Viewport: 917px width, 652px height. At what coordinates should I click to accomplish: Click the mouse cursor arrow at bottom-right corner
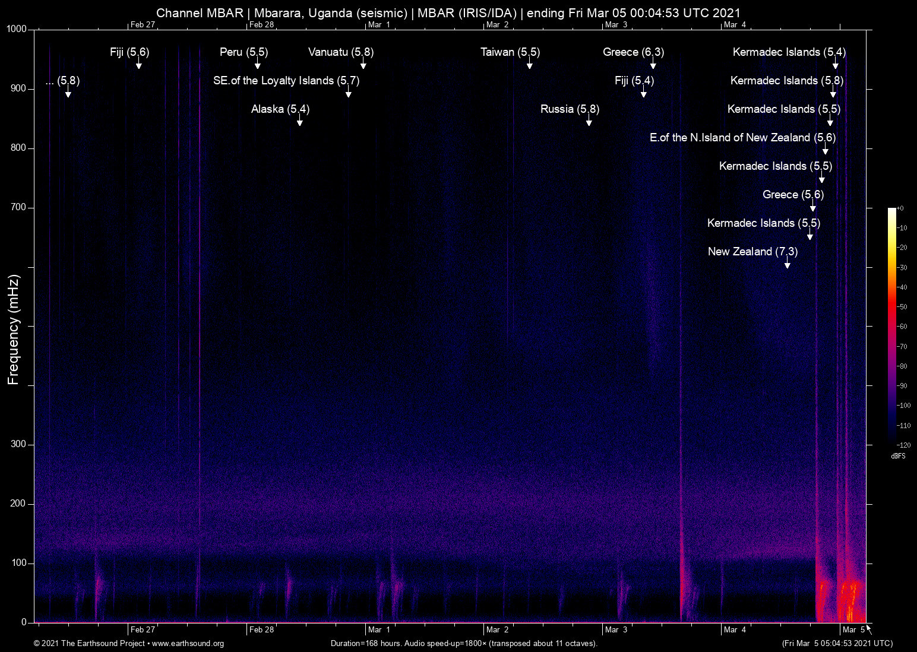click(868, 629)
